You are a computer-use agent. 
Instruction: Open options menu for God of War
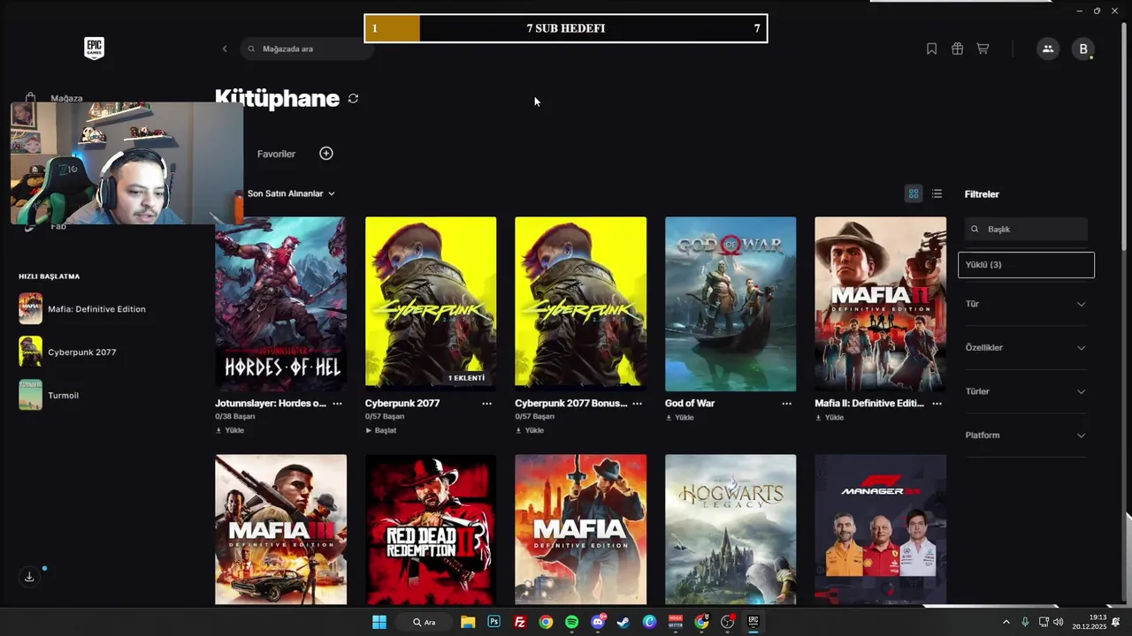point(786,404)
